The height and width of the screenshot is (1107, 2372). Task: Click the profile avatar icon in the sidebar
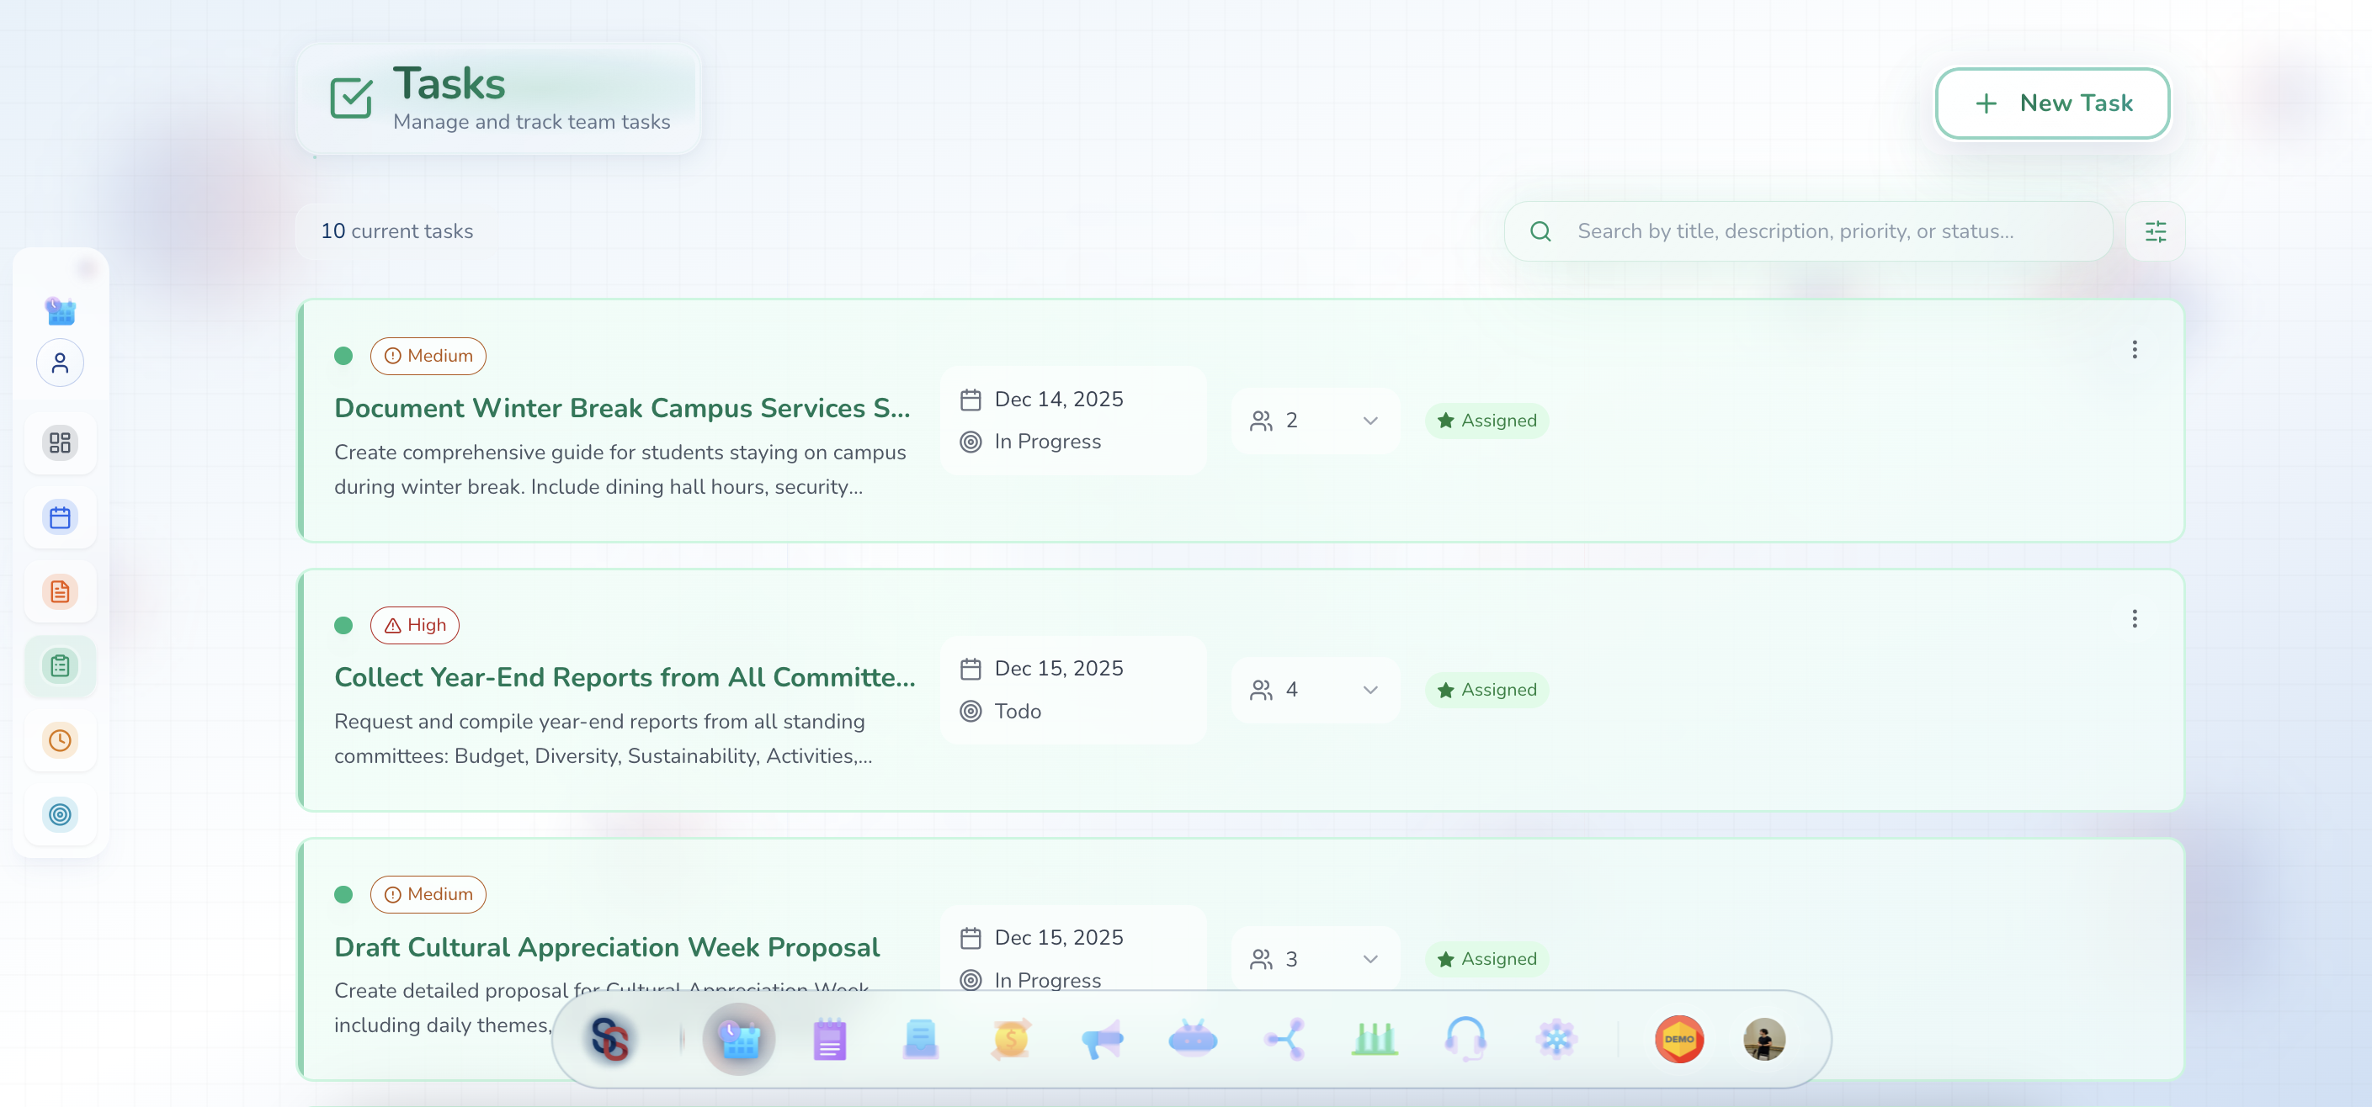pos(60,363)
